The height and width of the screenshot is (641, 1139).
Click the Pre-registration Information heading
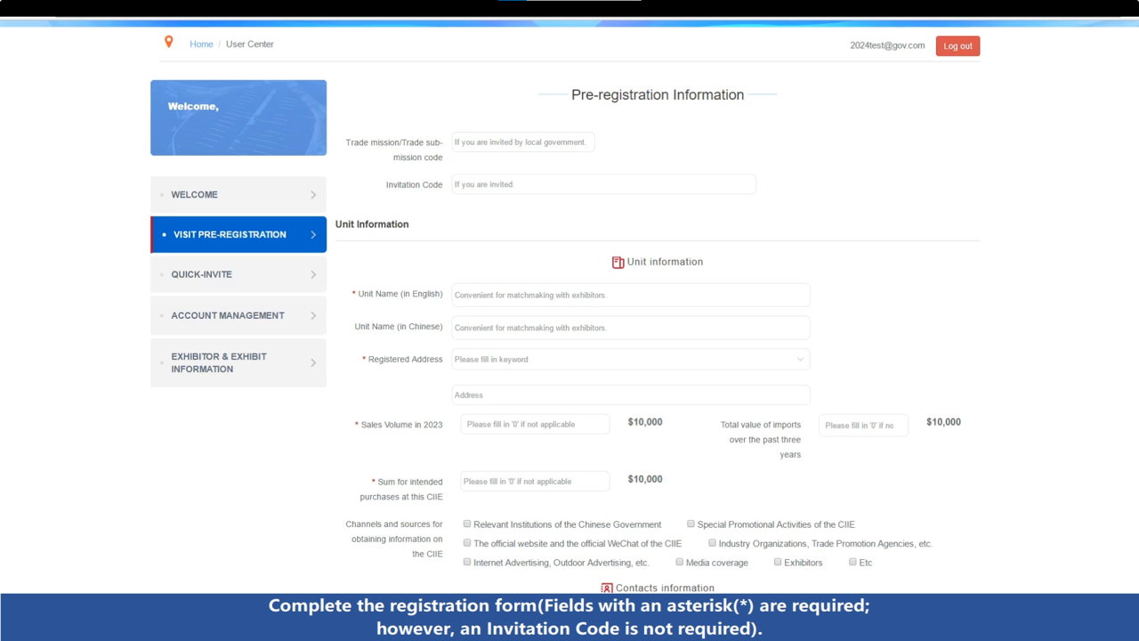coord(658,95)
